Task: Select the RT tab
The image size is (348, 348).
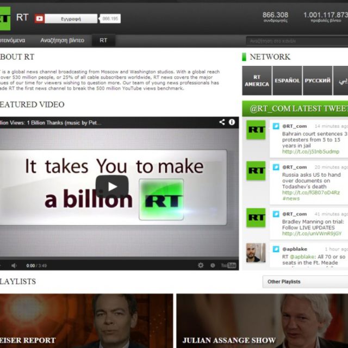Action: pos(103,40)
